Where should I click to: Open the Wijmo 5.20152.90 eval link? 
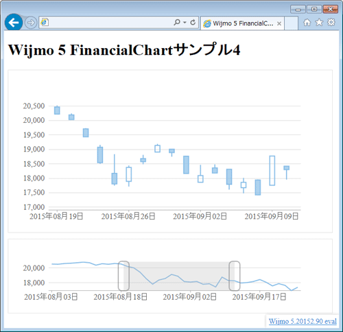[x=303, y=321]
